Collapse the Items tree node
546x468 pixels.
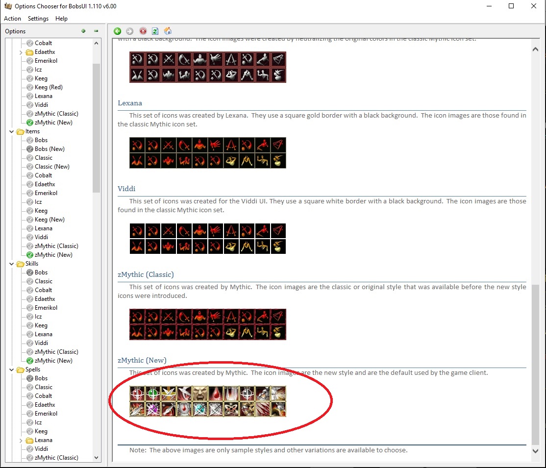pyautogui.click(x=12, y=131)
